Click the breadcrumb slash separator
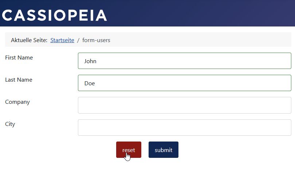Image resolution: width=295 pixels, height=172 pixels. coord(78,40)
